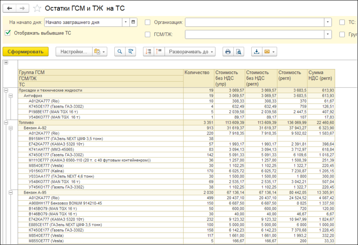Viewport: 358px width, 245px height.
Task: Click the magnifier Find icon in toolbar
Action: click(x=119, y=51)
